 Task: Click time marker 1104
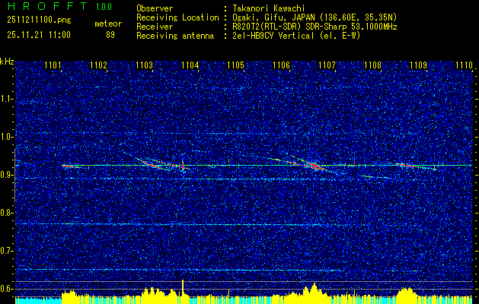pos(190,65)
